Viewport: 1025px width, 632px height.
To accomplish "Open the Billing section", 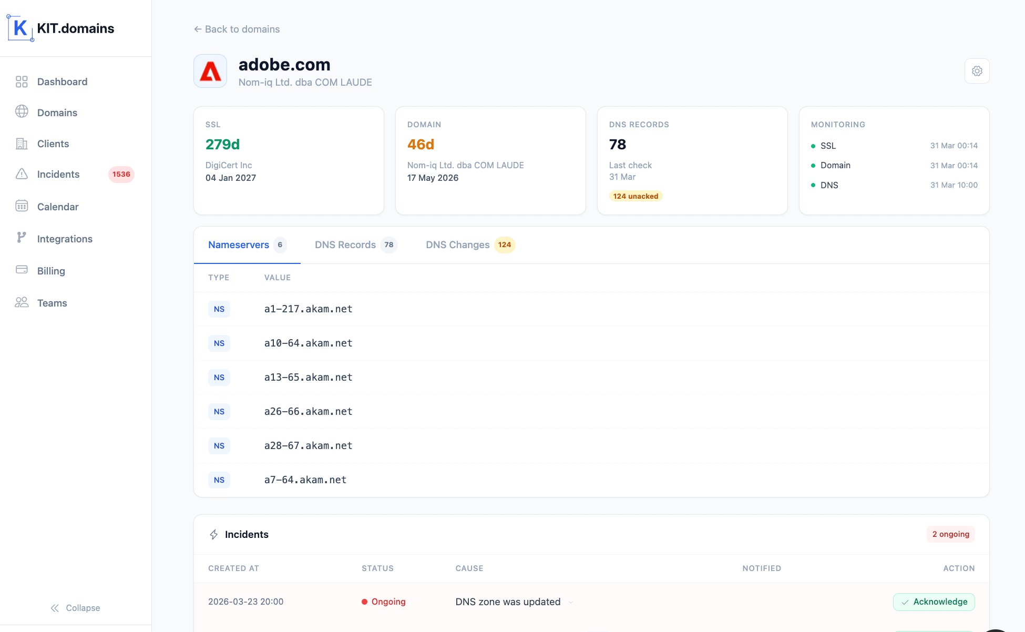I will click(x=51, y=271).
